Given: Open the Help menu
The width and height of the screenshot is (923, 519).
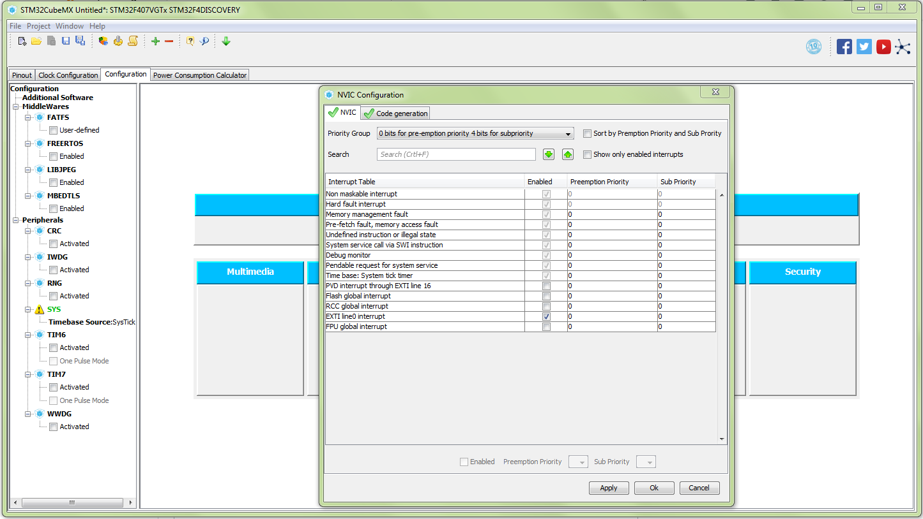Looking at the screenshot, I should coord(97,26).
